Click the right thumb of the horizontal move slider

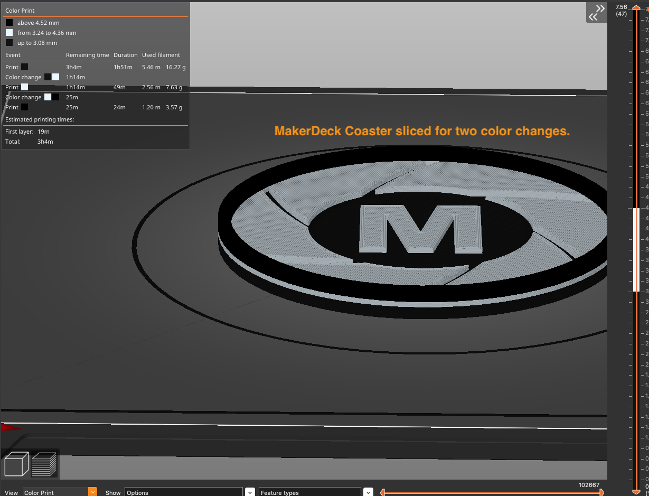(601, 492)
